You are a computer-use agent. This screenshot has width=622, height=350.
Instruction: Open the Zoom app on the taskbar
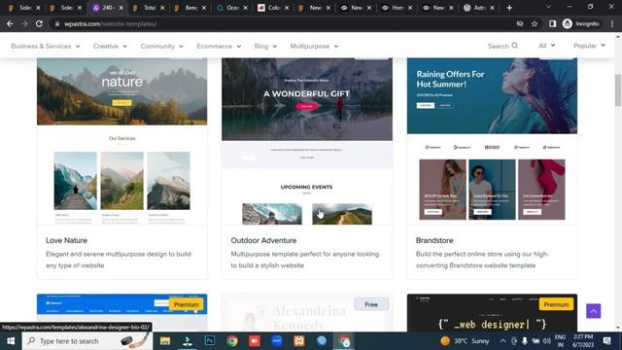[277, 341]
